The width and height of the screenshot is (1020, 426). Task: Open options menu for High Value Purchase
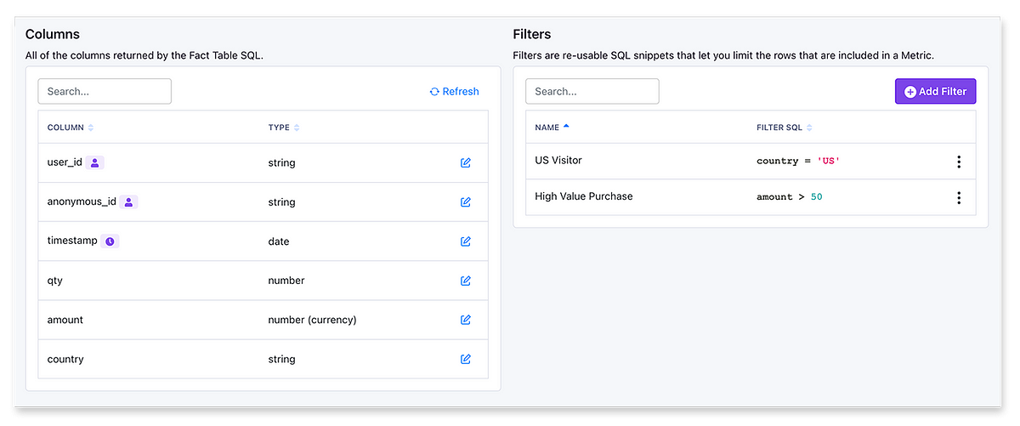pyautogui.click(x=959, y=197)
